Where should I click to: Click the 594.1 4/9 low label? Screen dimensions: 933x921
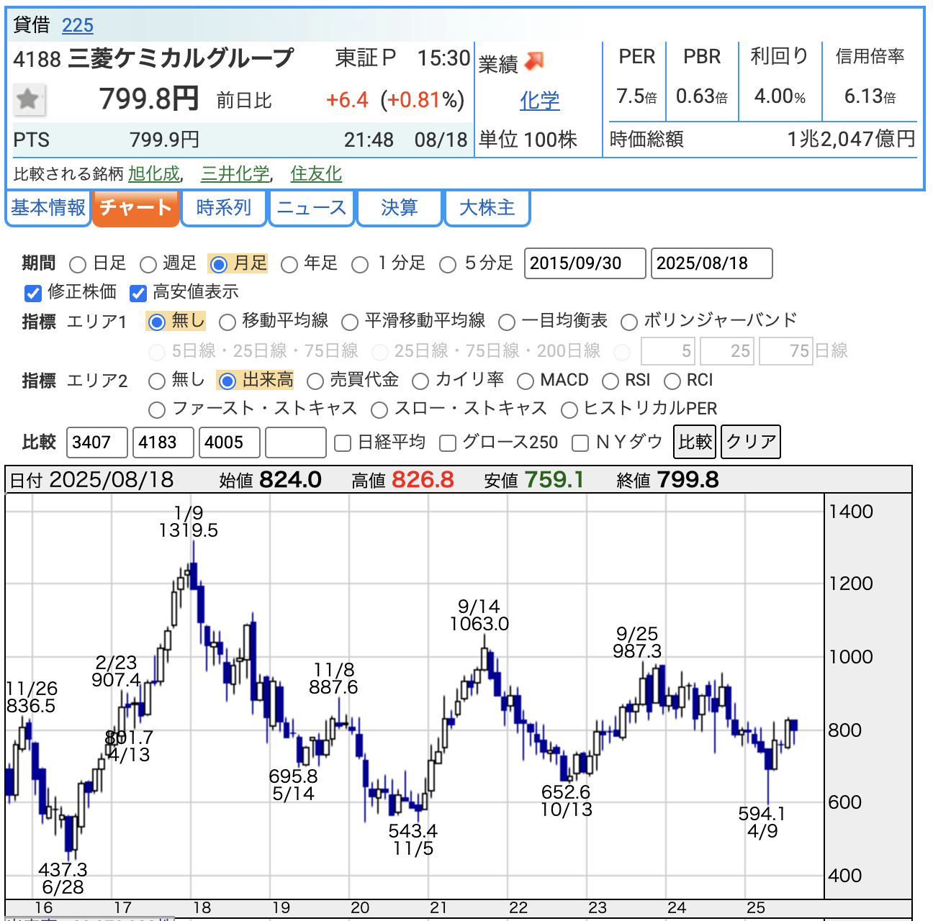[x=762, y=822]
